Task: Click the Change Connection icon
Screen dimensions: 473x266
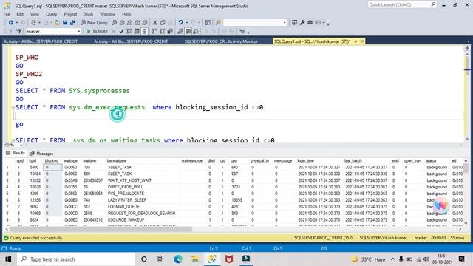Action: [18, 31]
